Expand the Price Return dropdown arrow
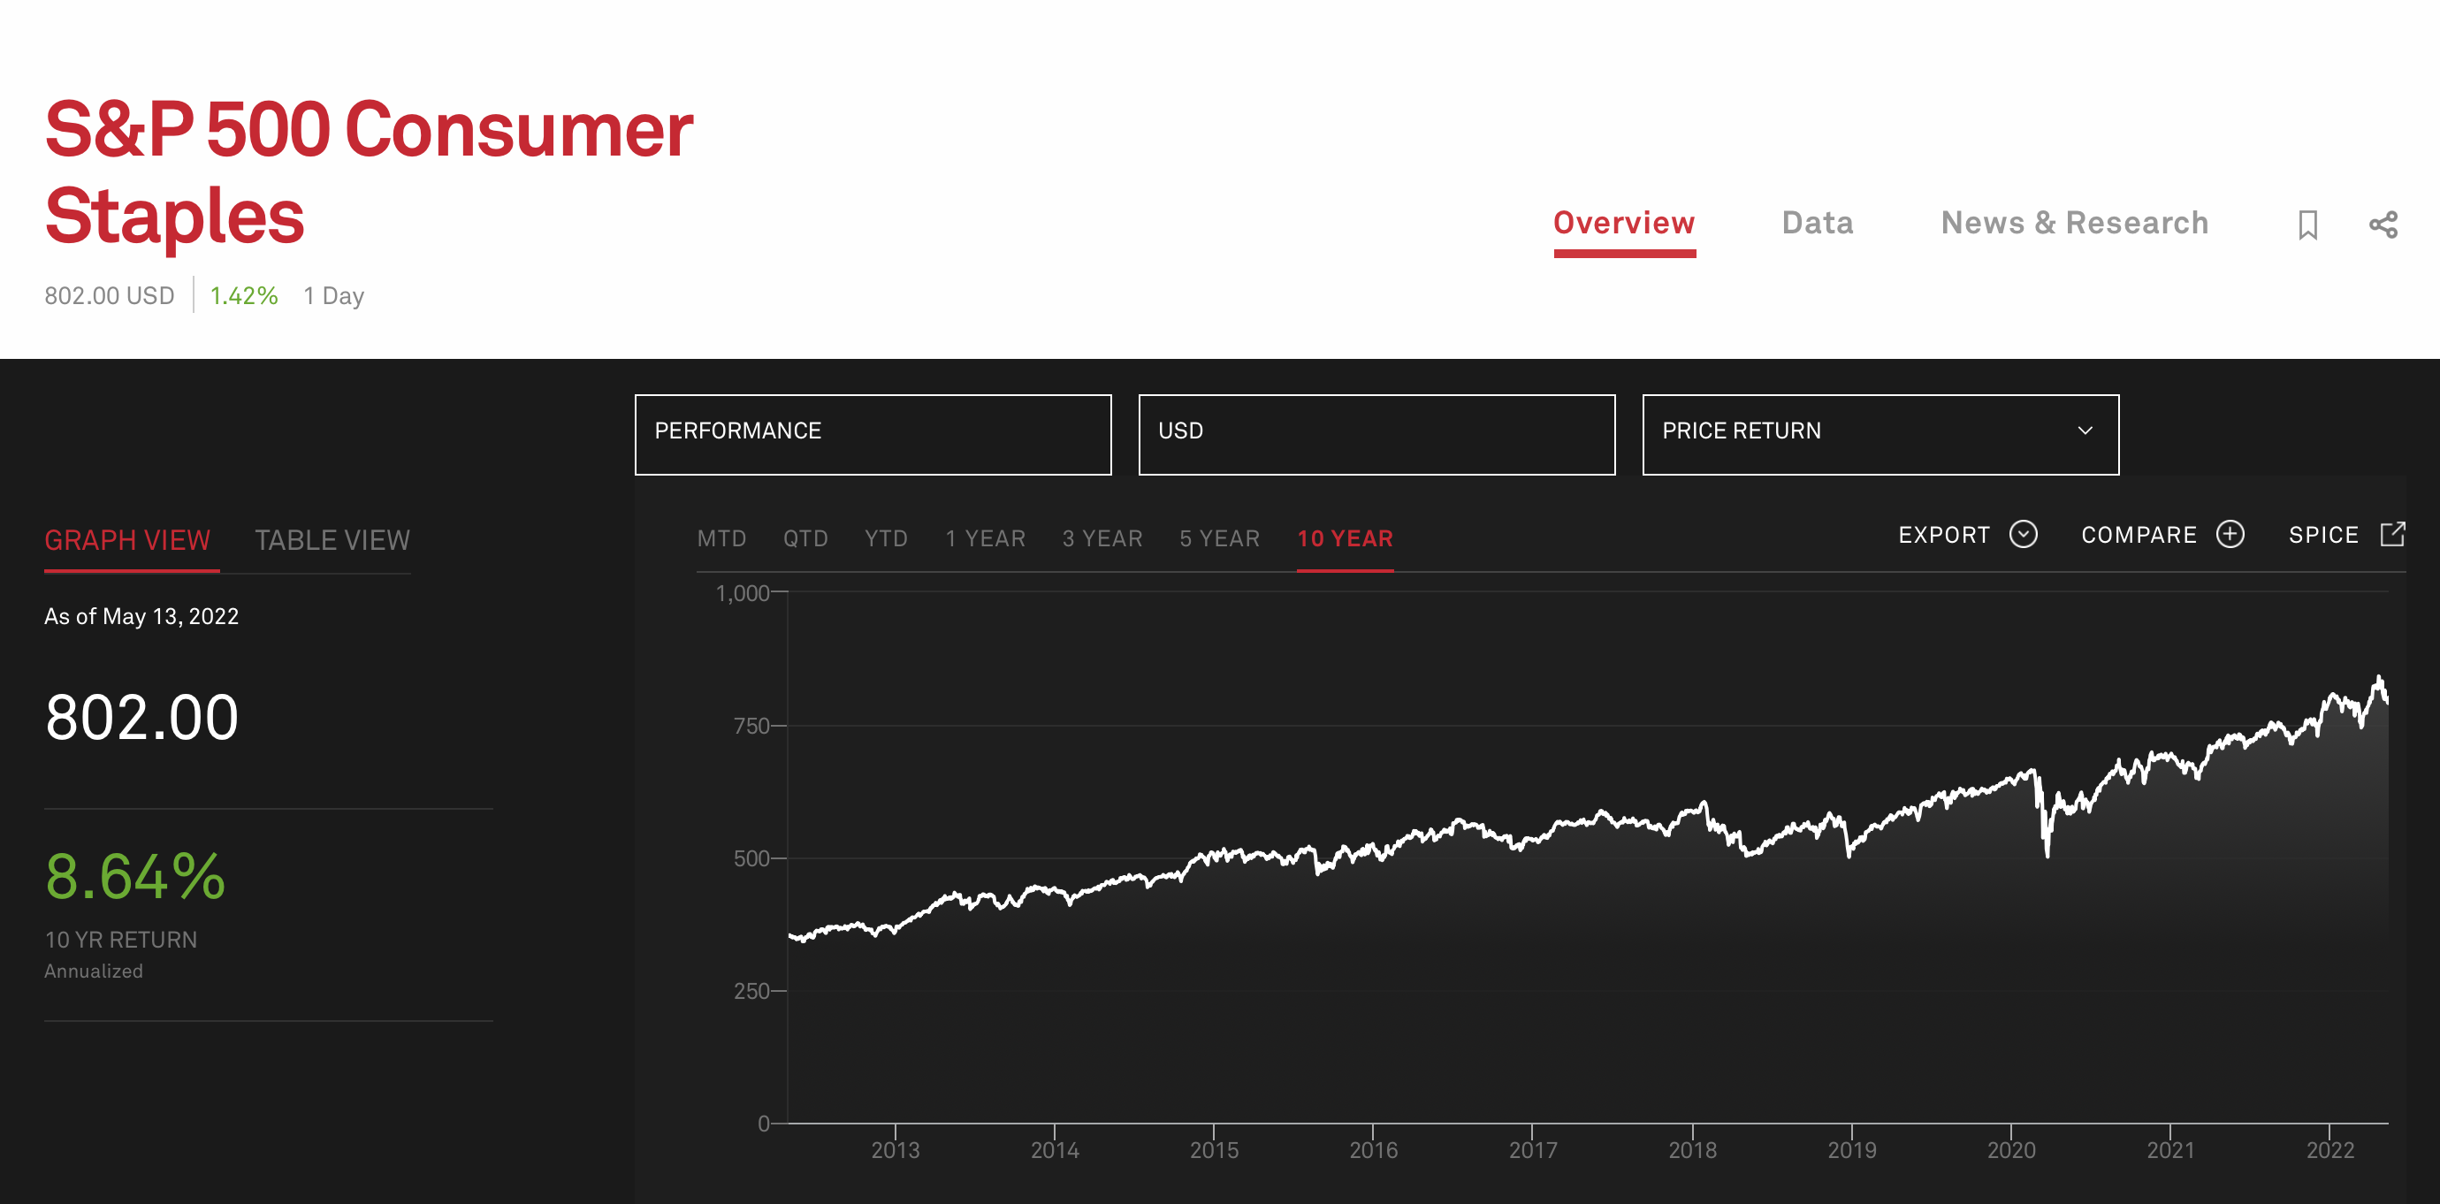 (x=2085, y=431)
